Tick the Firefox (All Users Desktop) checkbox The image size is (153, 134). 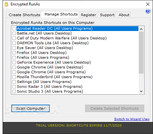tap(14, 53)
